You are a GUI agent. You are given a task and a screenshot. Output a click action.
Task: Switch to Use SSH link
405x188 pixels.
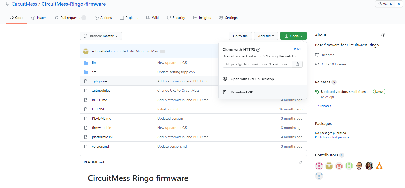297,49
